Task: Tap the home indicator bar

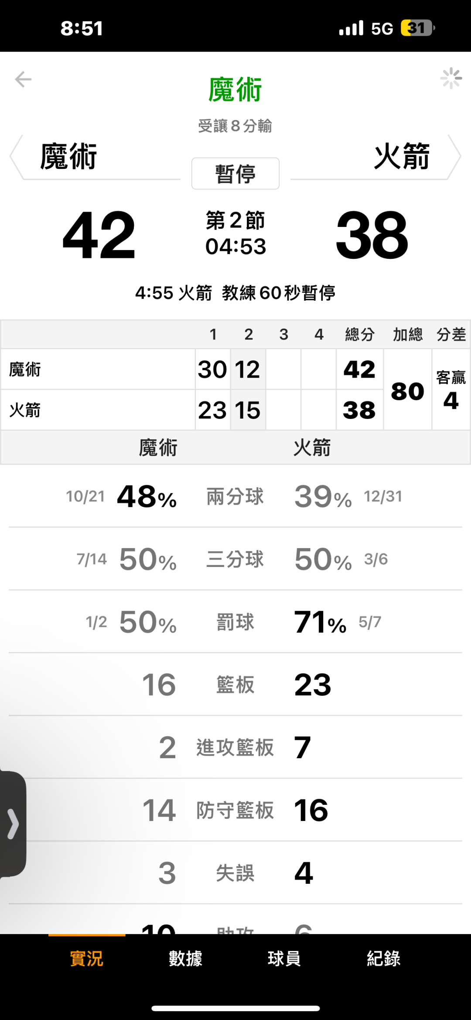Action: 235,1008
